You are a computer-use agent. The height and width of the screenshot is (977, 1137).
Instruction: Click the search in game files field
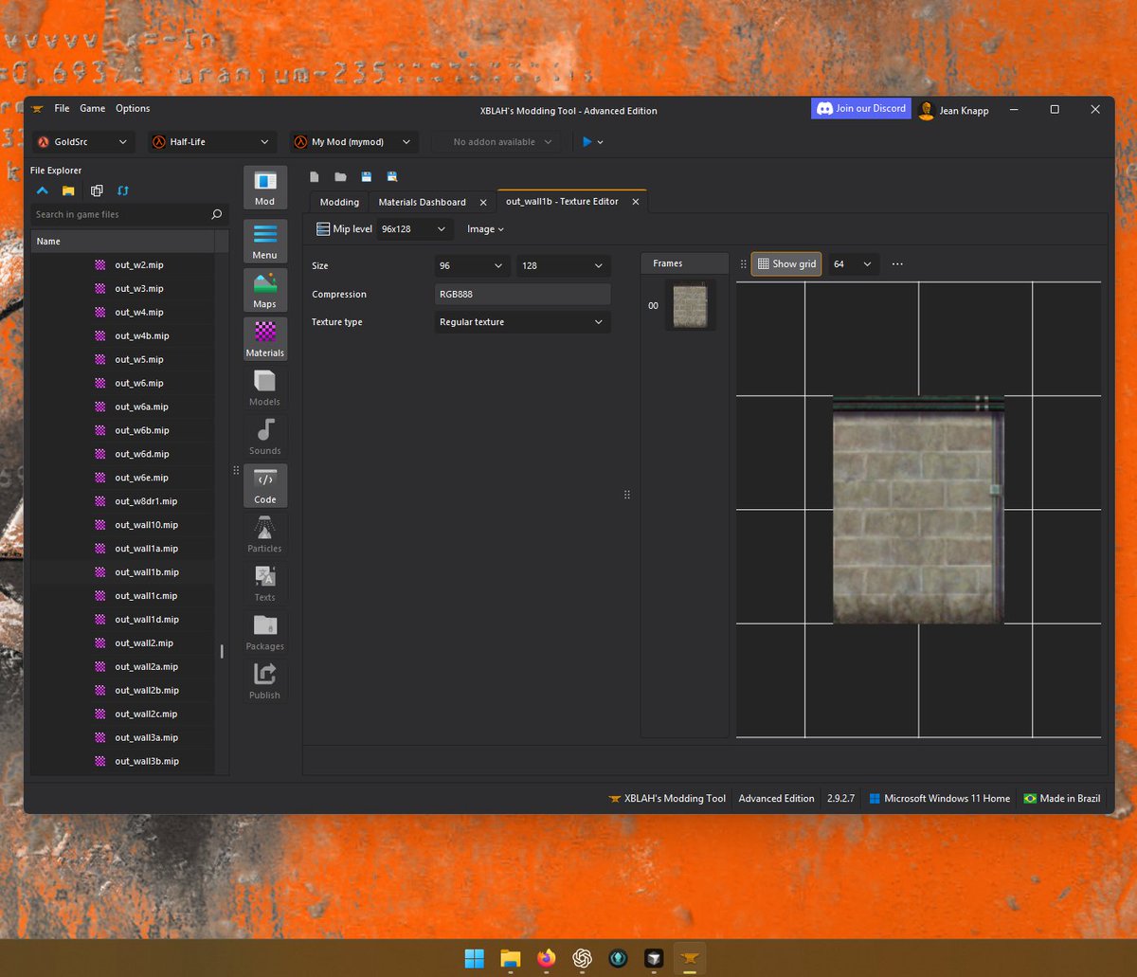(x=130, y=214)
